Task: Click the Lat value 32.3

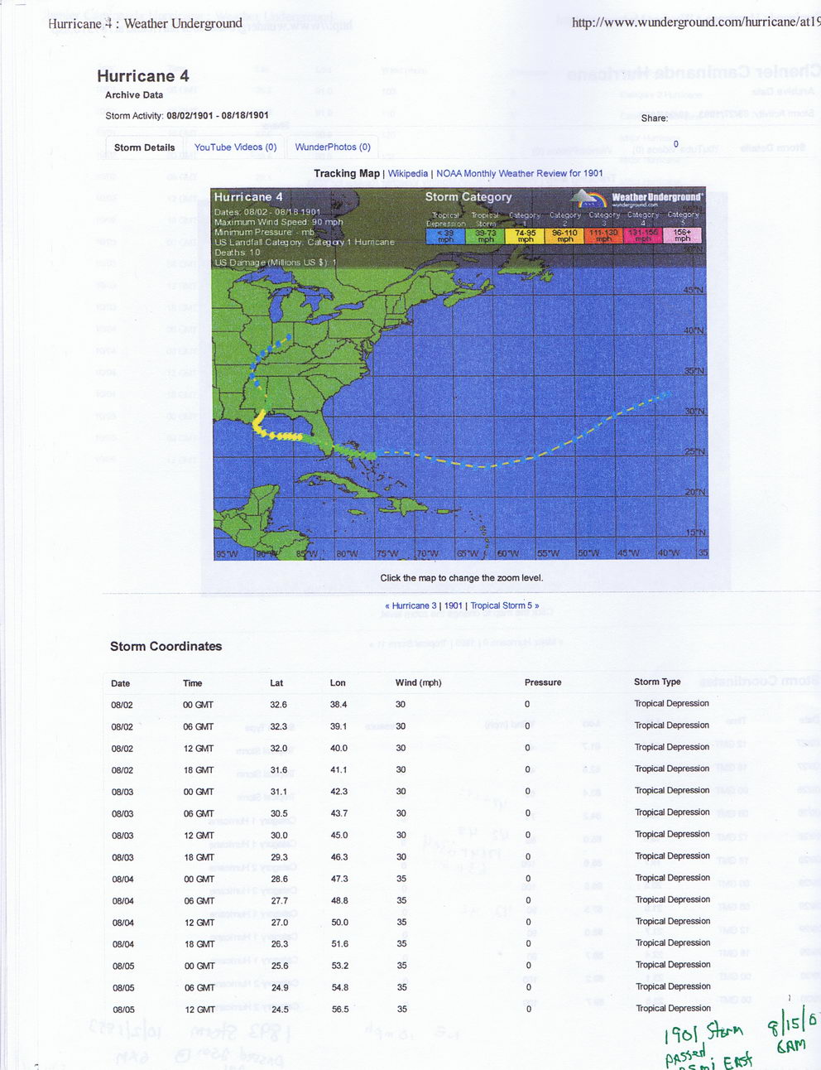Action: [279, 726]
